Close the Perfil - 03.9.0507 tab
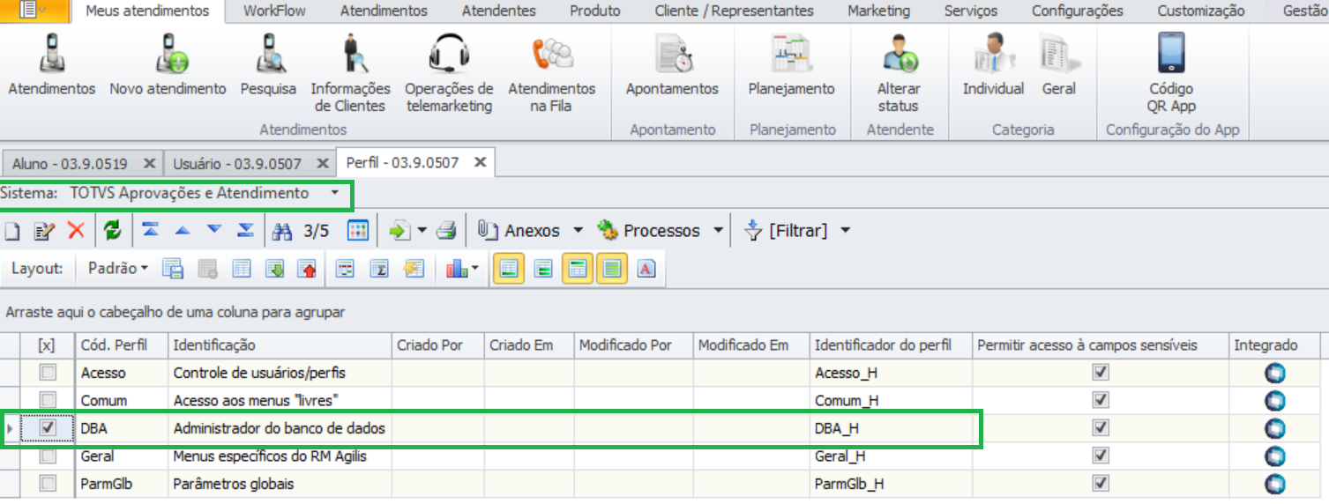1329x504 pixels. point(480,162)
